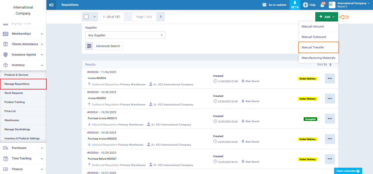Open actions menu for requisition #000066

(330, 78)
